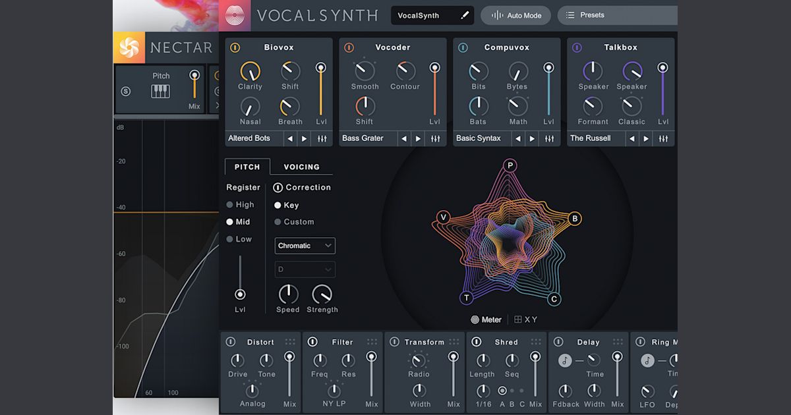
Task: Open the key selection dropdown showing D
Action: (x=305, y=269)
